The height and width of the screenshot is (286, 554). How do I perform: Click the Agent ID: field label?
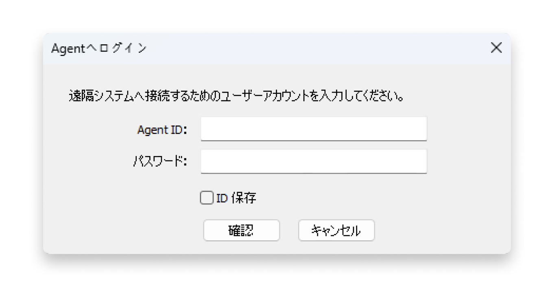[x=162, y=129]
